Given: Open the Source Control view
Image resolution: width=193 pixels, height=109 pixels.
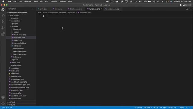Looking at the screenshot, I should [x=3, y=22].
